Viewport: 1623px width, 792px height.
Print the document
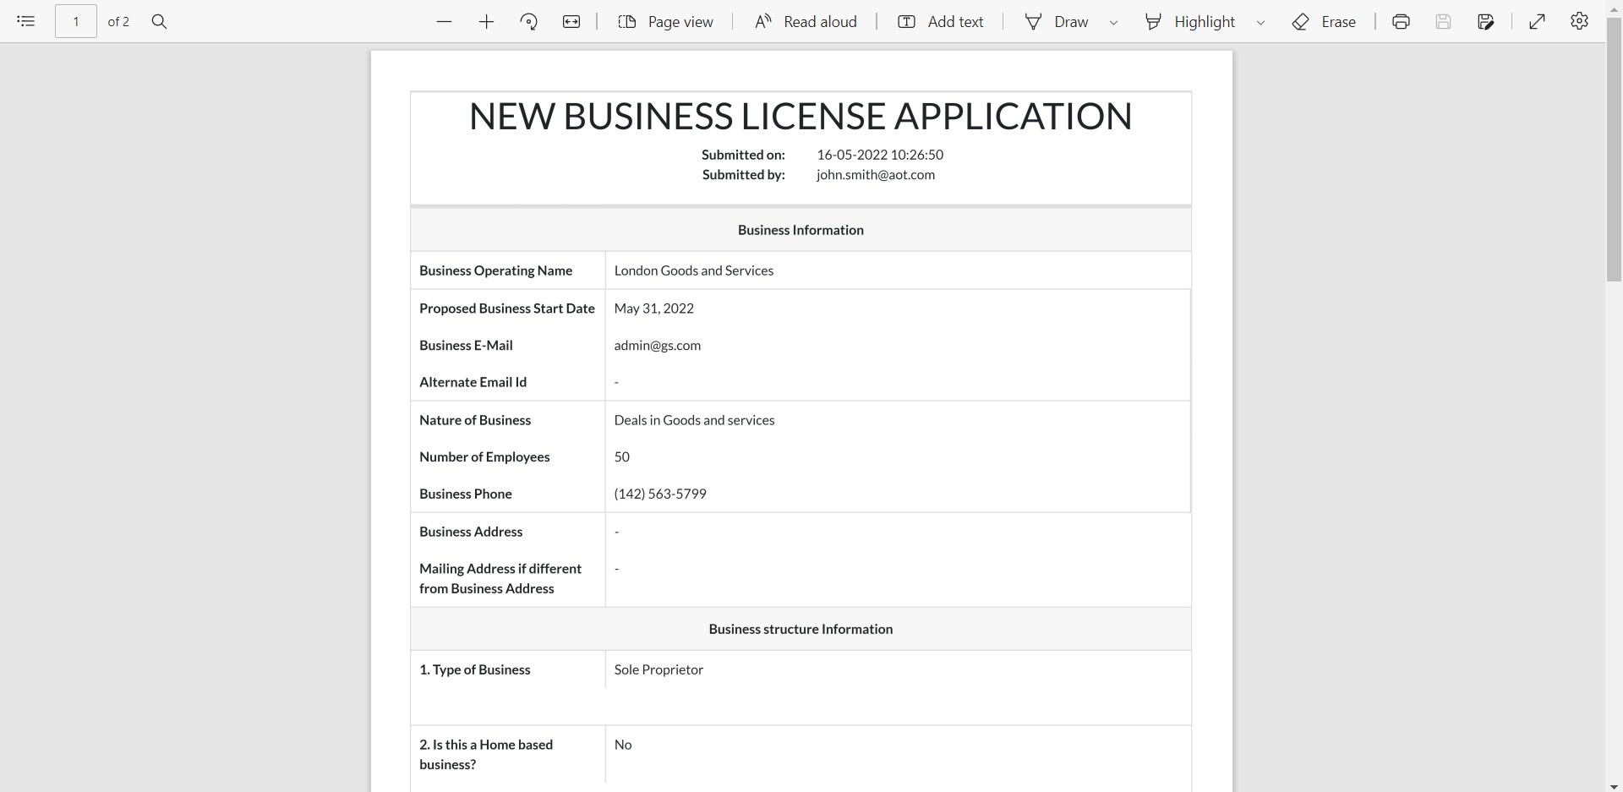coord(1401,22)
